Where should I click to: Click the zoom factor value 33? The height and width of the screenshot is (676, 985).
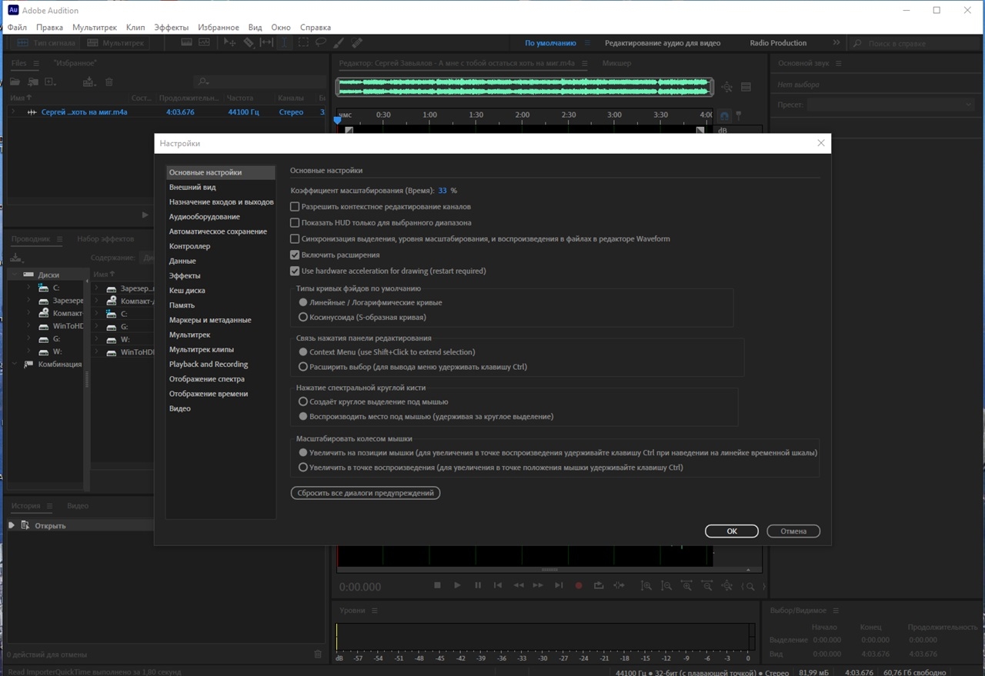[x=442, y=191]
